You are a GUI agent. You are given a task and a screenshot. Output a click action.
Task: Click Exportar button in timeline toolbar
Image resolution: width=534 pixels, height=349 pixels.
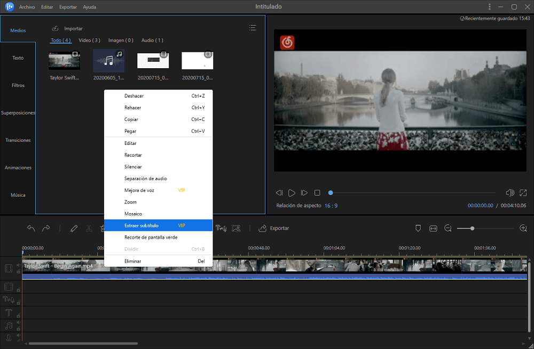[x=274, y=229]
